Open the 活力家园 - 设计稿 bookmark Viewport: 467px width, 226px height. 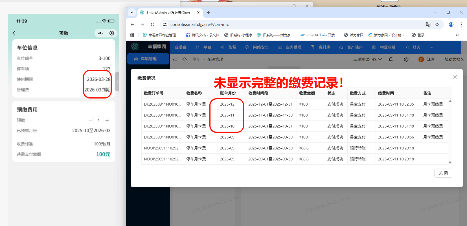(x=387, y=35)
